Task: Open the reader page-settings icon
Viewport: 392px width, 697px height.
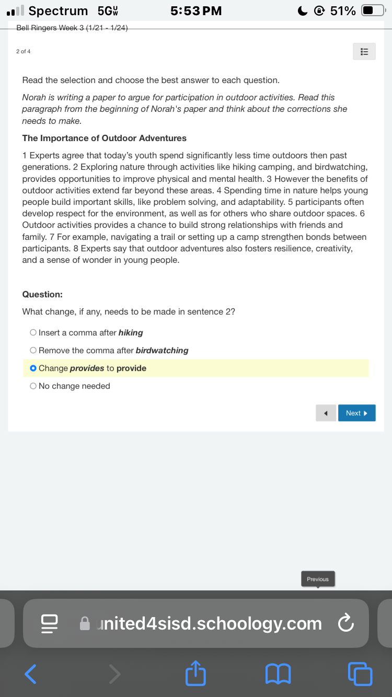Action: (50, 623)
